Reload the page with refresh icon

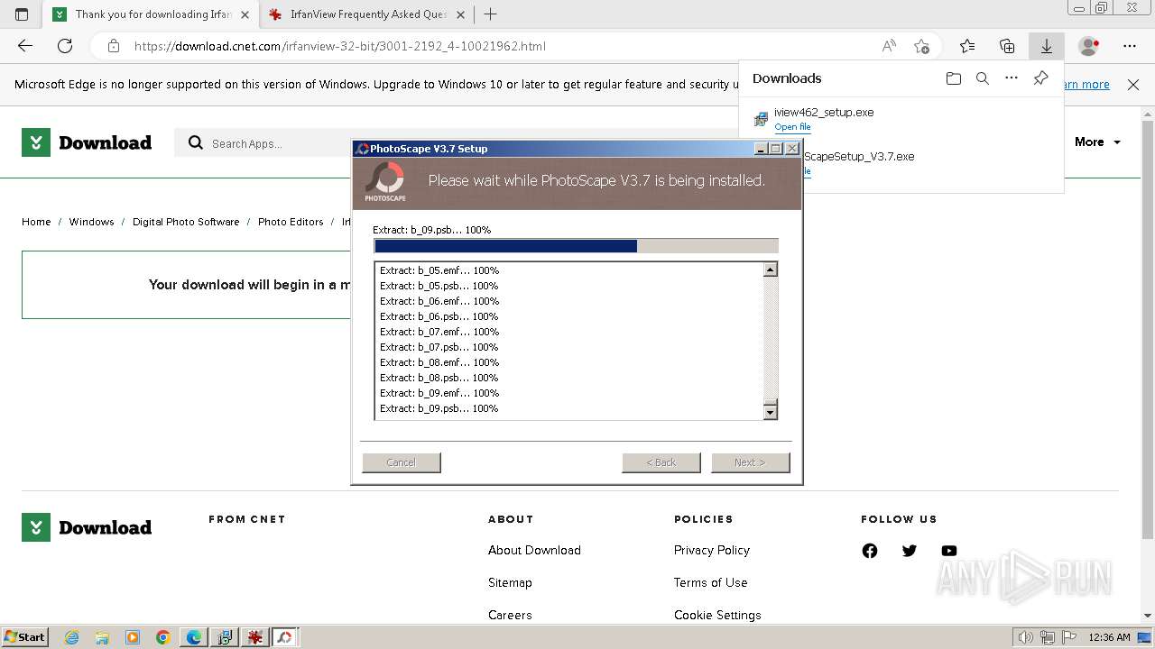point(65,46)
